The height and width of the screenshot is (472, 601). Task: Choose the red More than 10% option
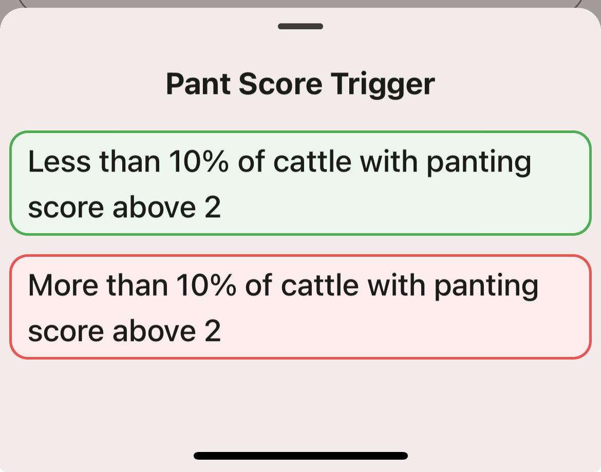pos(300,307)
